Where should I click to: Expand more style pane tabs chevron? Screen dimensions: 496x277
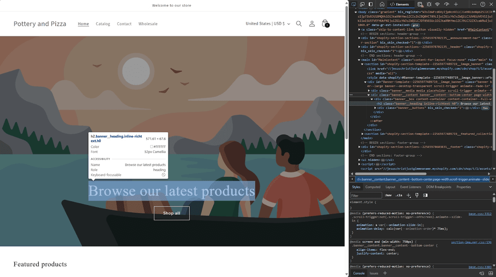(x=490, y=187)
